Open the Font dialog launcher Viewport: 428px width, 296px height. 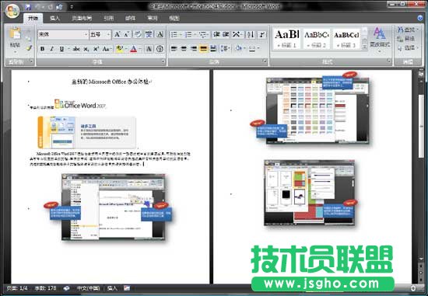(x=163, y=61)
